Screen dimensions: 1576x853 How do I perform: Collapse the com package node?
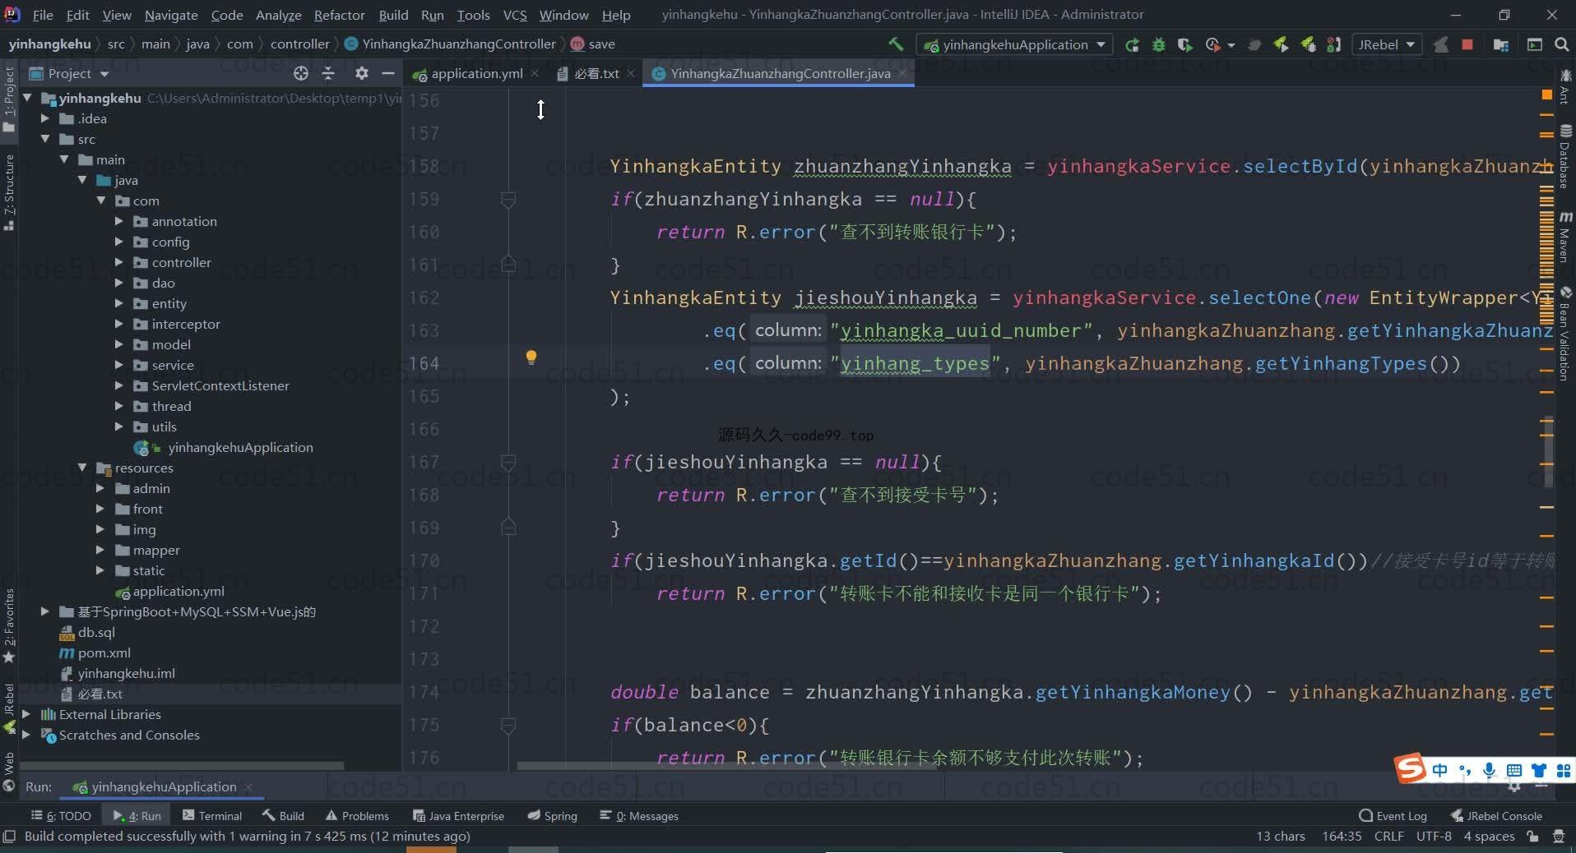click(x=100, y=201)
